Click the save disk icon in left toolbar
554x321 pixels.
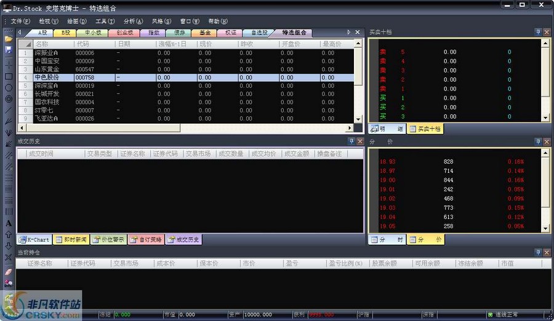tap(9, 50)
